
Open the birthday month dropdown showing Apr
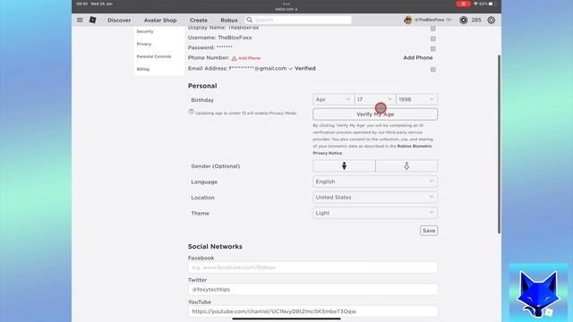coord(333,99)
